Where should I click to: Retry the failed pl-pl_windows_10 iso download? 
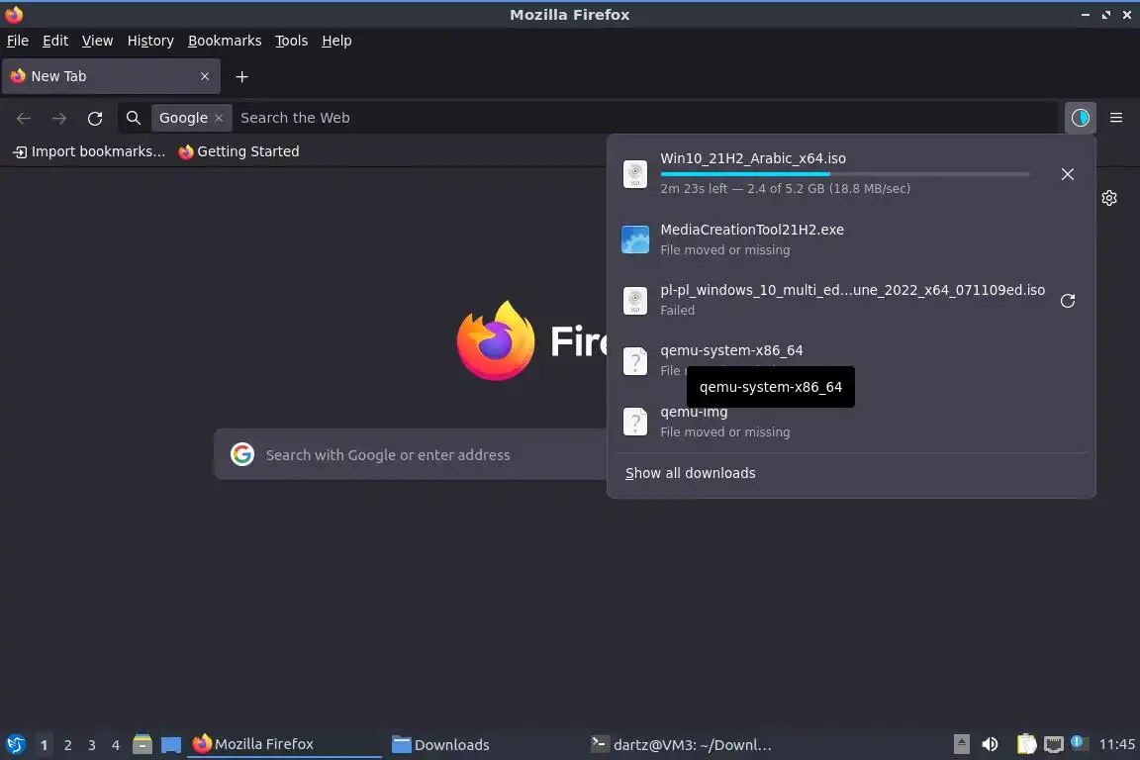[1067, 301]
